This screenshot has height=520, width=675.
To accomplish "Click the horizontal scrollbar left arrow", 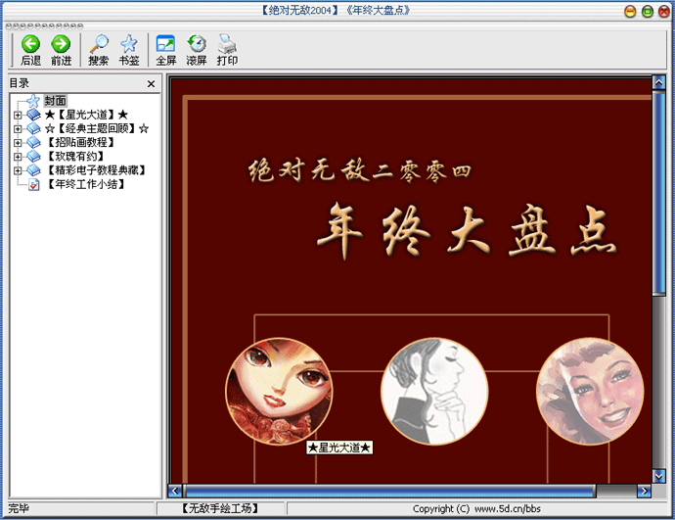I will tap(175, 491).
